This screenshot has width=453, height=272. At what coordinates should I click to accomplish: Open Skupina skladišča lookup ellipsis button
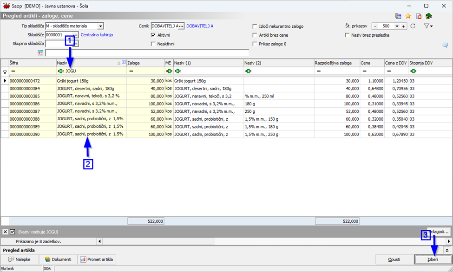pos(75,44)
